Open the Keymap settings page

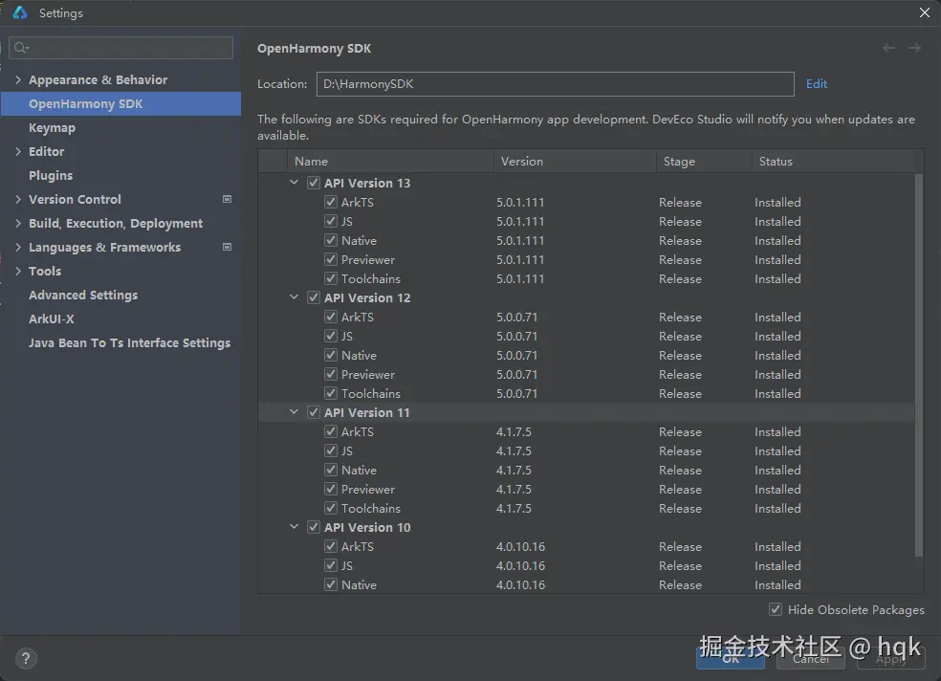pos(53,128)
